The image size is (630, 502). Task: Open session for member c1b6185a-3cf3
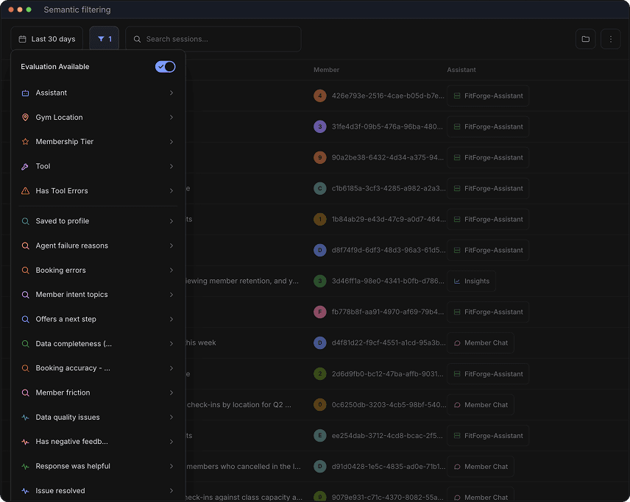[388, 188]
